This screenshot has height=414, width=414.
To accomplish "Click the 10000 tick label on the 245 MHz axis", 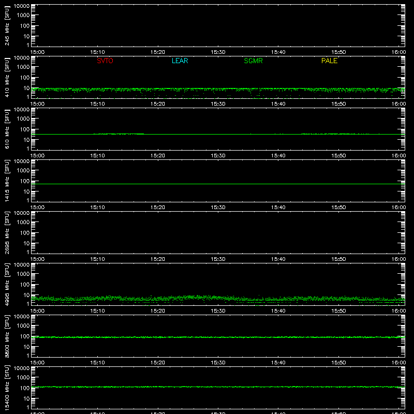I will click(22, 6).
